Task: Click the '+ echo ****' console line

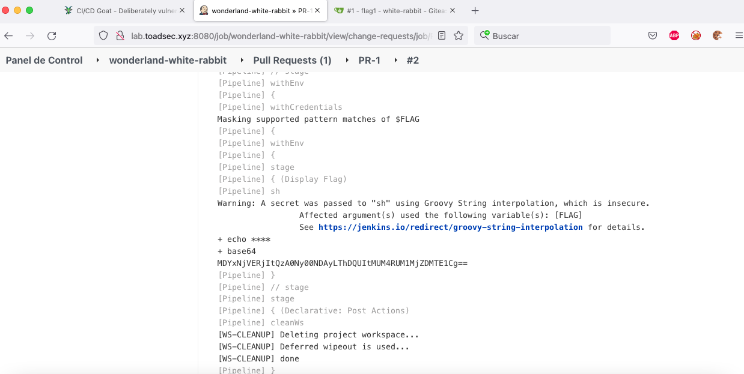Action: tap(244, 239)
